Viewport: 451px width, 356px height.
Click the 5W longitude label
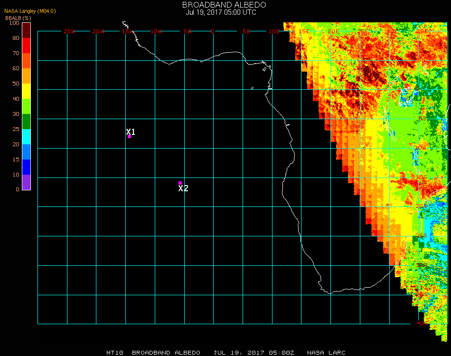pos(187,31)
